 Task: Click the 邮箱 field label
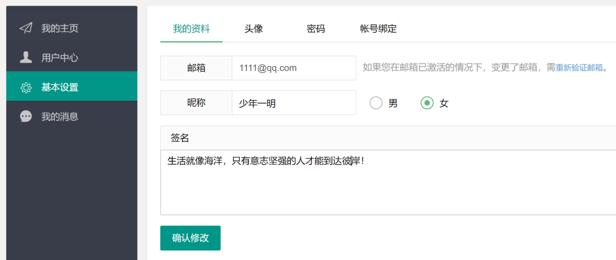pos(196,68)
